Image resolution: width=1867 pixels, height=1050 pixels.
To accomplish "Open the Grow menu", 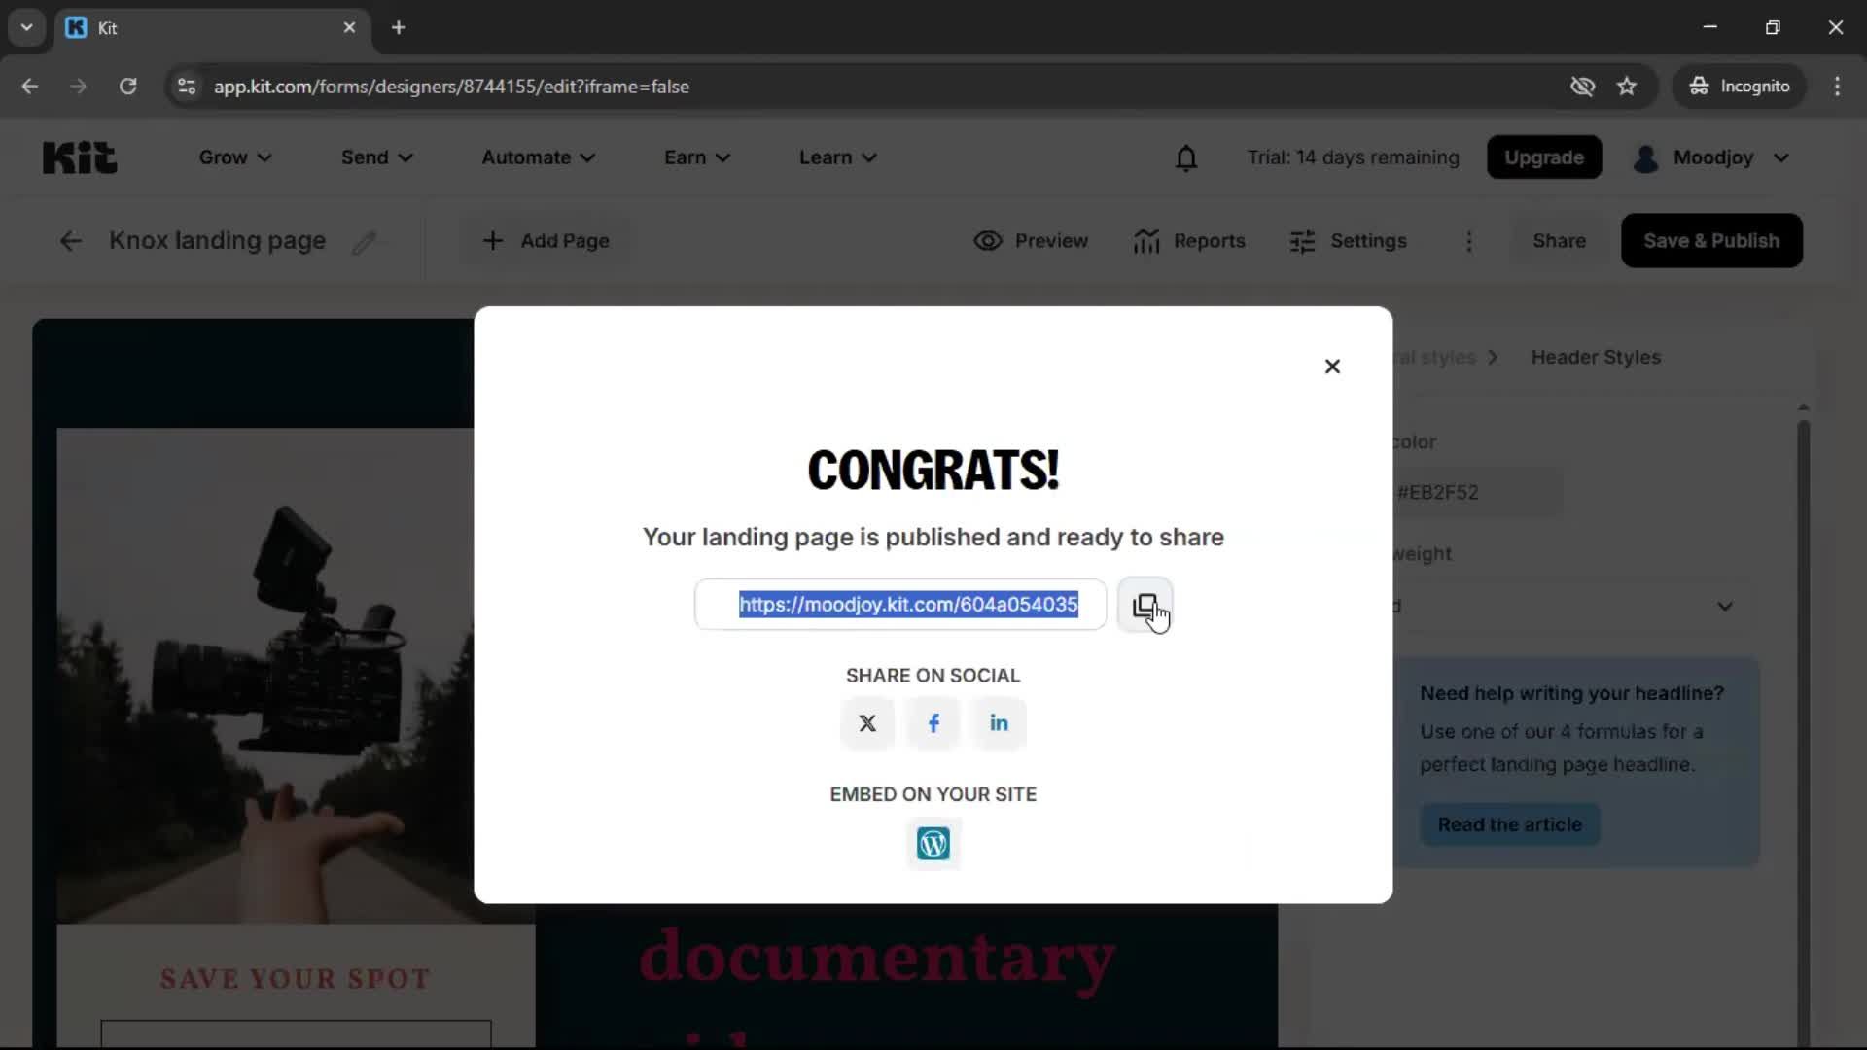I will click(x=233, y=157).
